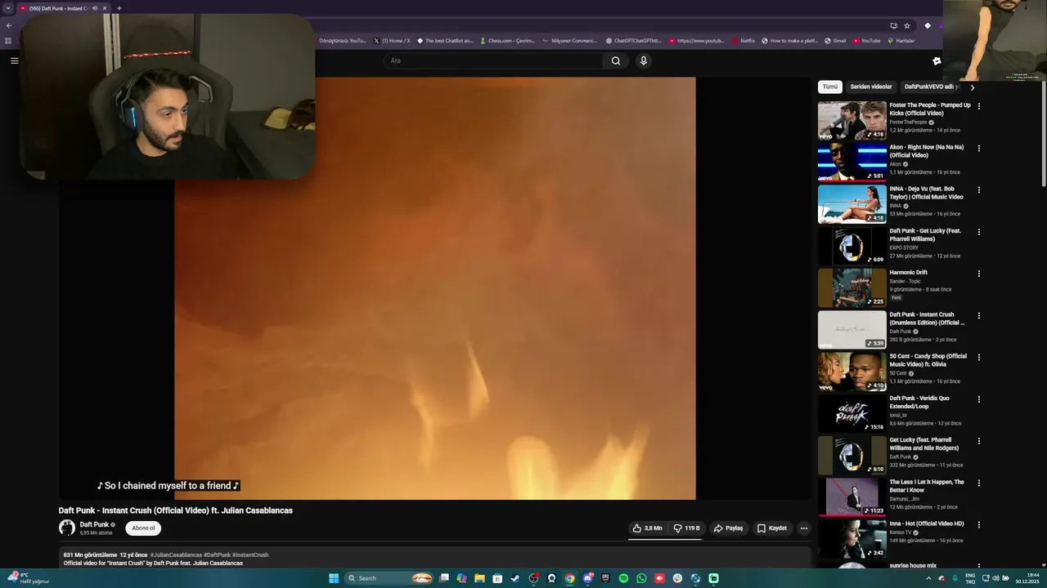This screenshot has width=1047, height=588.
Task: Select the 'Tümü' filter chip
Action: coord(830,87)
